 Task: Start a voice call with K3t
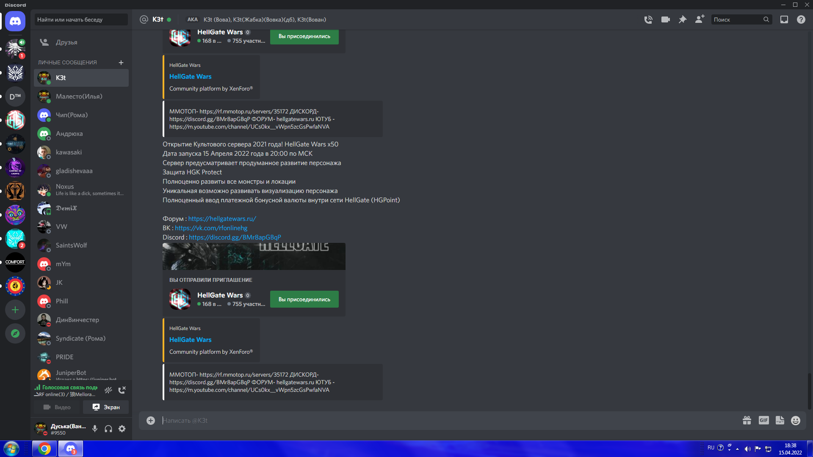(648, 19)
